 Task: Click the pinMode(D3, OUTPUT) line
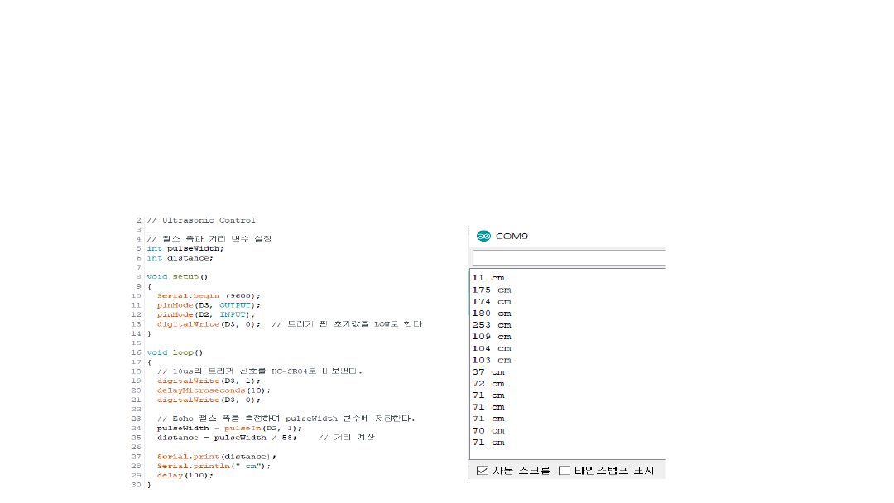(209, 305)
